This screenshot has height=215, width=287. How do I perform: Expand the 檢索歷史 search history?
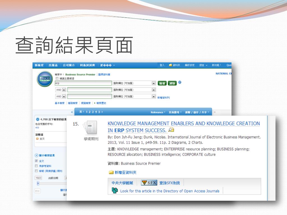[100, 103]
